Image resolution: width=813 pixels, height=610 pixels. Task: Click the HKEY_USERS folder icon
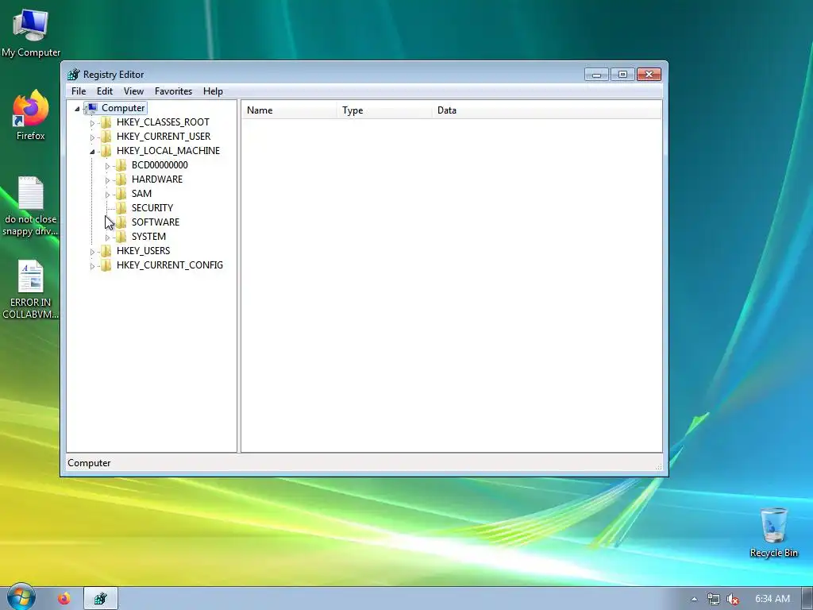(x=106, y=251)
